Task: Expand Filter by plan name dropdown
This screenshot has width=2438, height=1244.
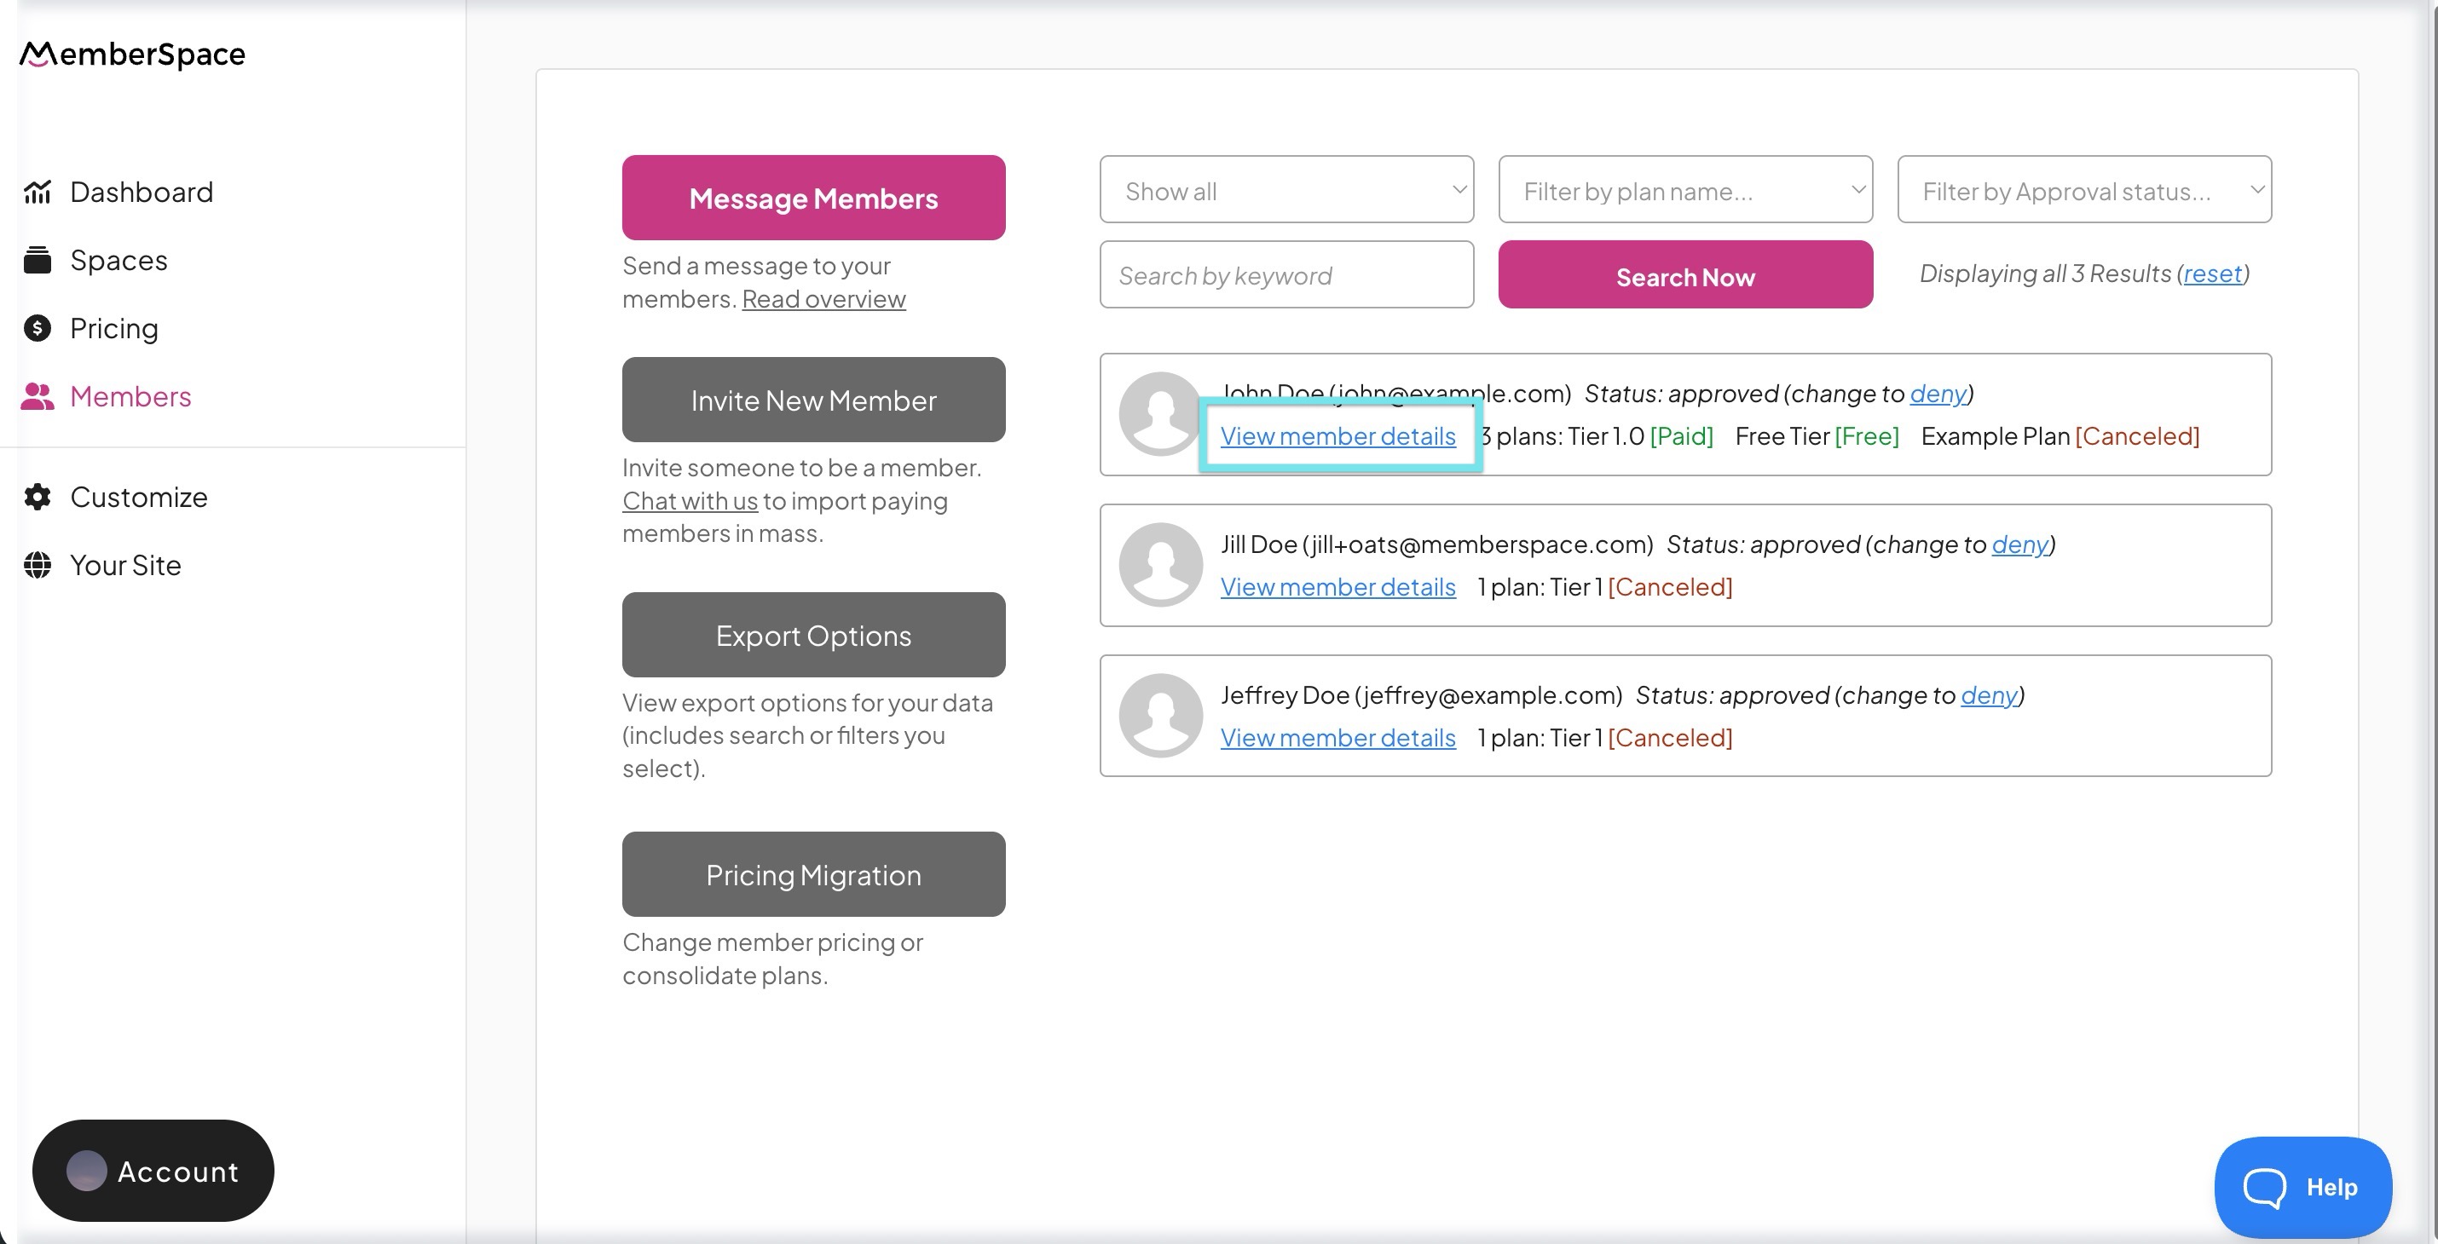Action: 1684,190
